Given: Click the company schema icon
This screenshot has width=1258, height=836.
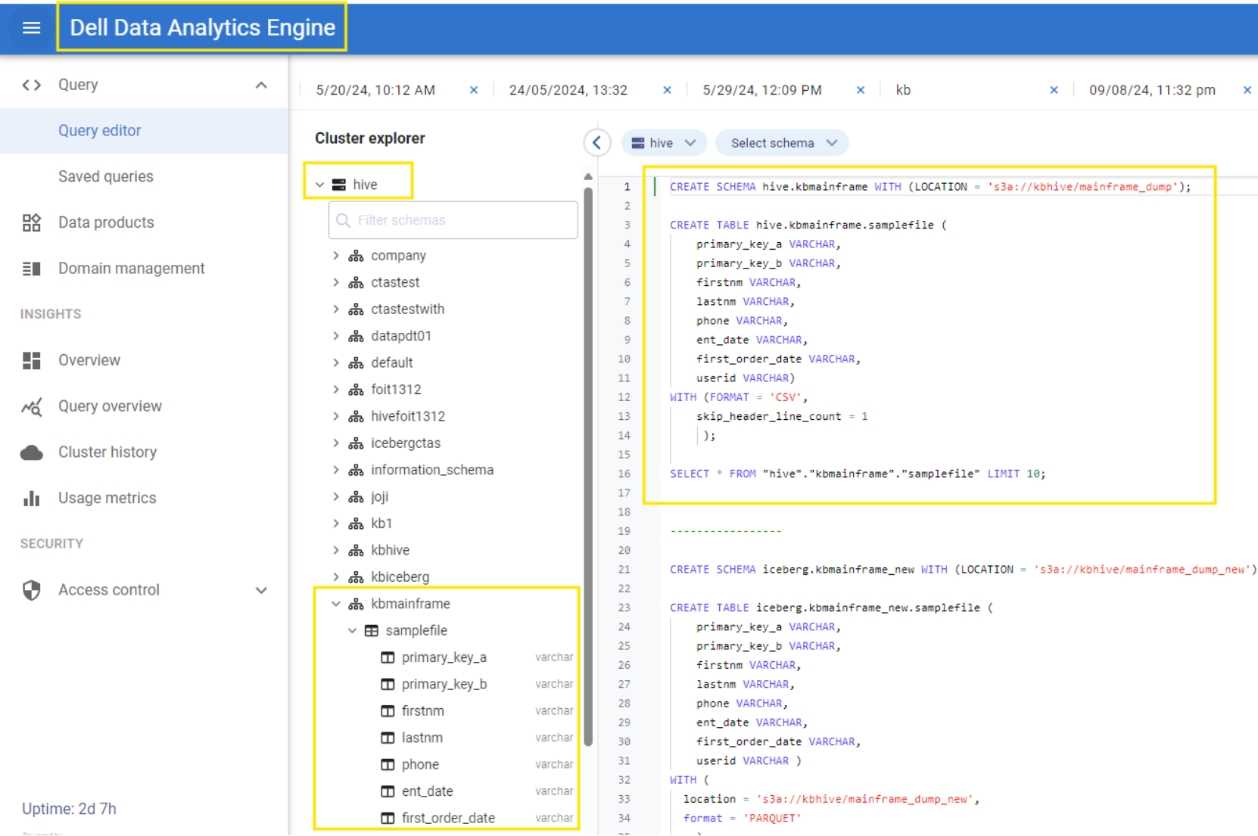Looking at the screenshot, I should click(x=356, y=256).
